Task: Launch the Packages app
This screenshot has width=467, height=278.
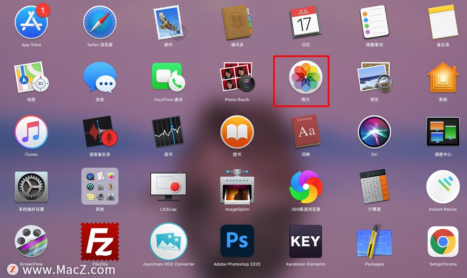Action: pyautogui.click(x=374, y=241)
